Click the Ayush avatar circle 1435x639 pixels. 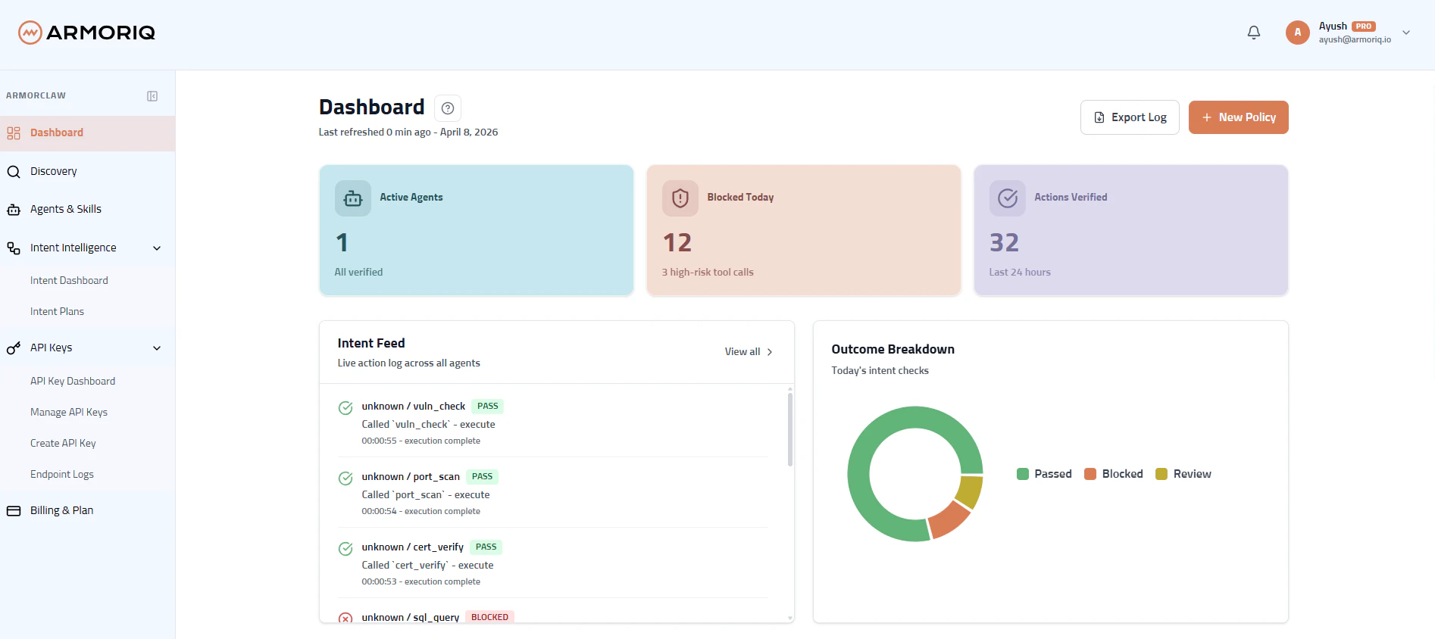point(1298,33)
